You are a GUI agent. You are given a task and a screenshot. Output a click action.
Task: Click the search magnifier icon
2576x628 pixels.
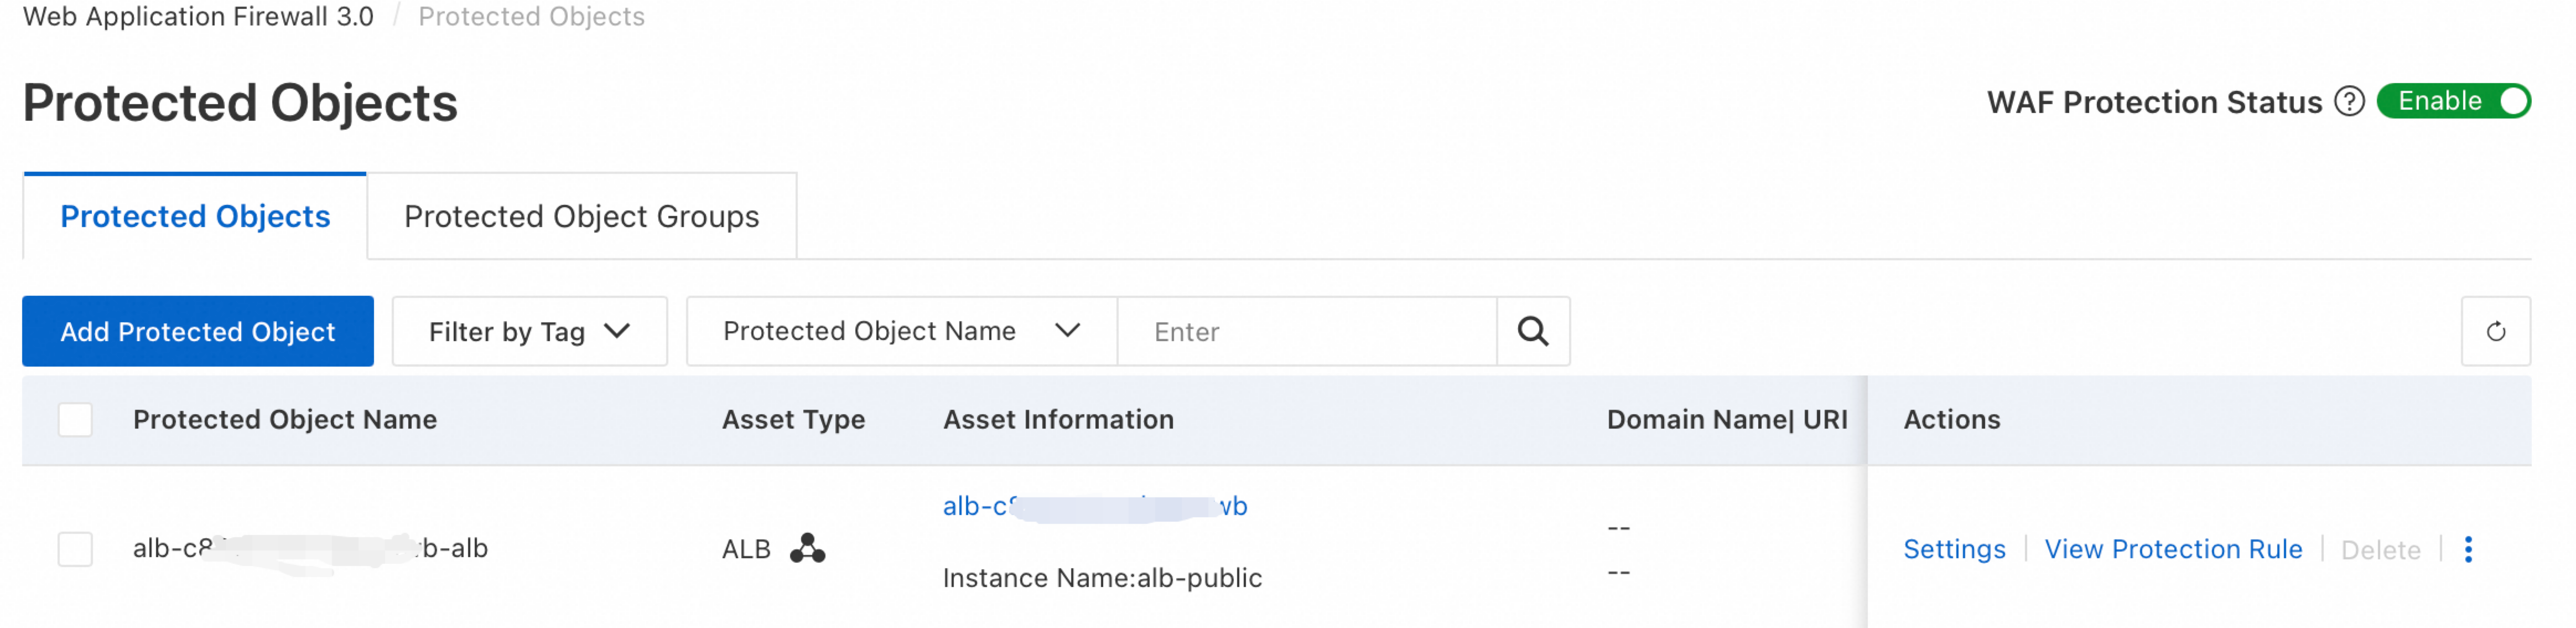coord(1532,332)
